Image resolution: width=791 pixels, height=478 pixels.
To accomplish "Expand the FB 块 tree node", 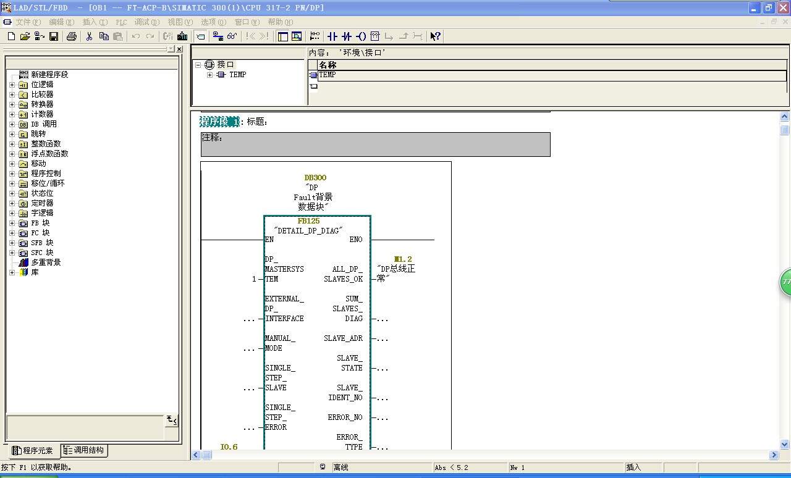I will point(12,223).
